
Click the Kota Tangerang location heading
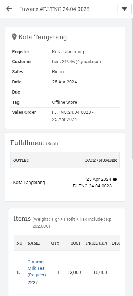pyautogui.click(x=42, y=37)
